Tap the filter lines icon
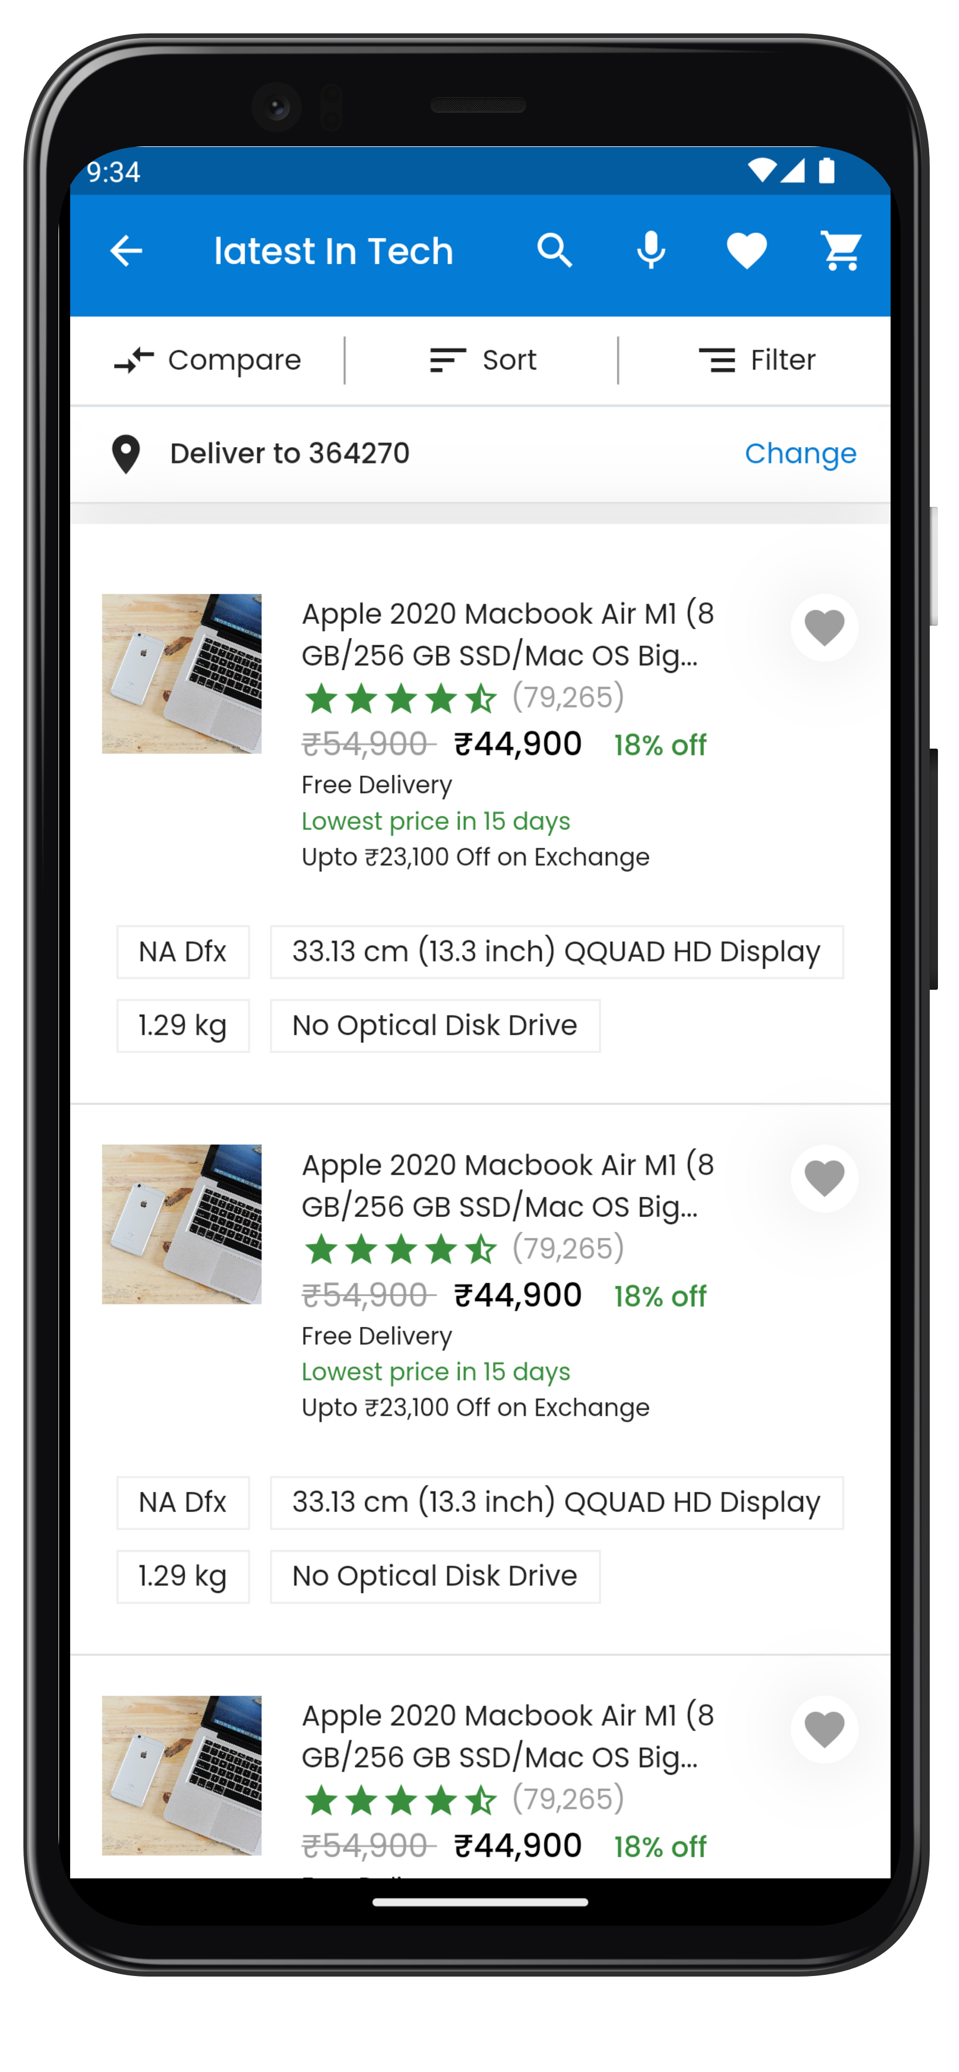Screen dimensions: 959x2072 (x=717, y=361)
